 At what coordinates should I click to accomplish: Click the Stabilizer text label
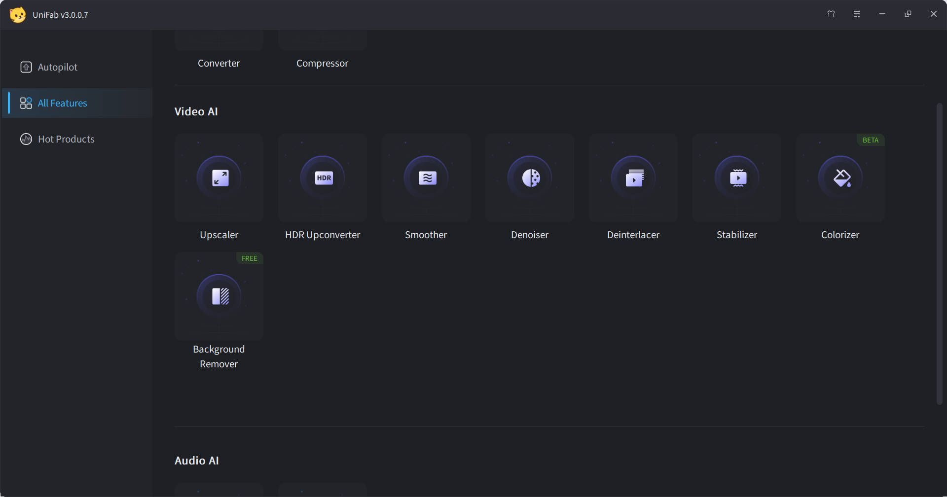pos(737,235)
